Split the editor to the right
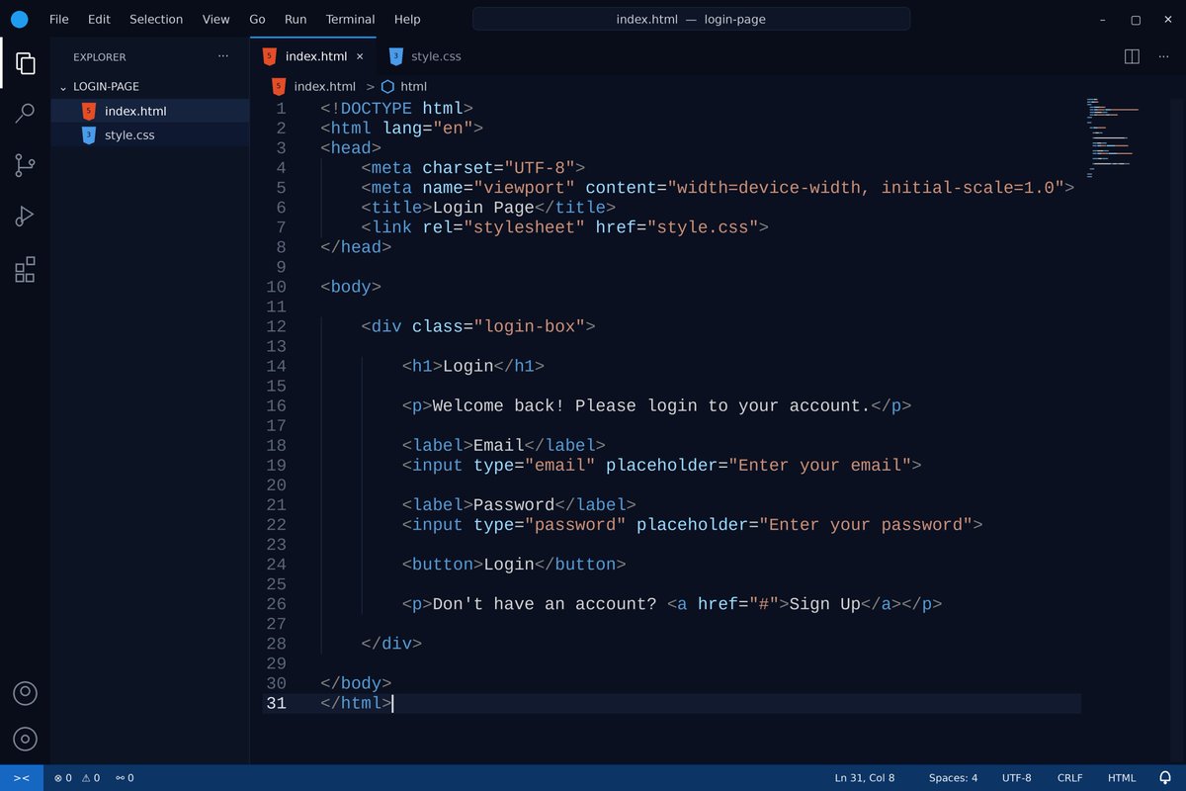The width and height of the screenshot is (1186, 791). tap(1133, 56)
